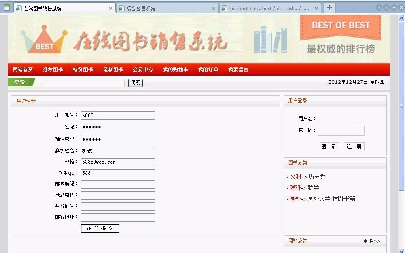The height and width of the screenshot is (253, 405).
Task: Open 会员中心 in the red menu bar
Action: tap(143, 69)
